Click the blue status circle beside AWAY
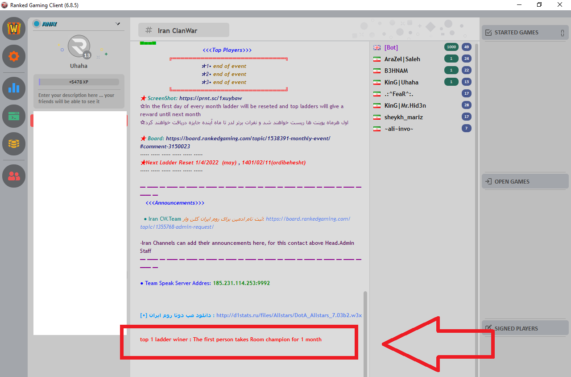This screenshot has height=377, width=571. 37,24
